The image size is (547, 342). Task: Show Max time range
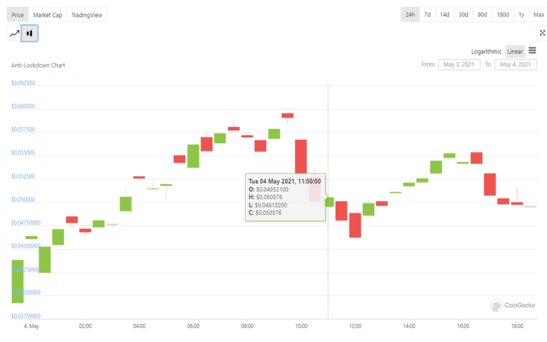click(539, 15)
